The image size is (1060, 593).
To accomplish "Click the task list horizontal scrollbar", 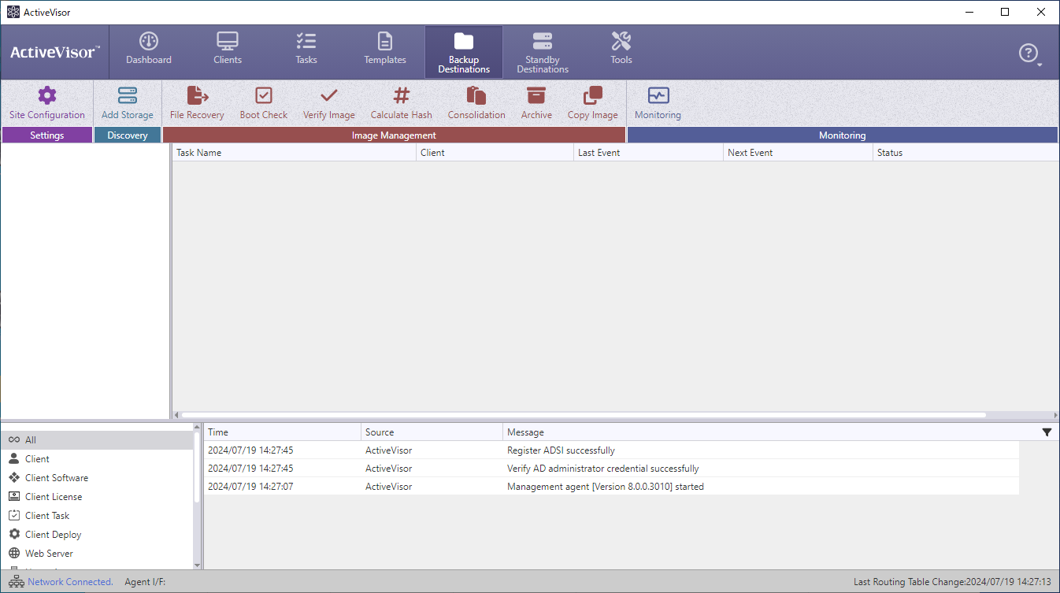I will (583, 414).
